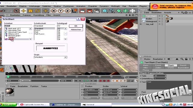Image resolution: width=193 pixels, height=108 pixels.
Task: Click the Anwenden button
Action: pyautogui.click(x=129, y=98)
